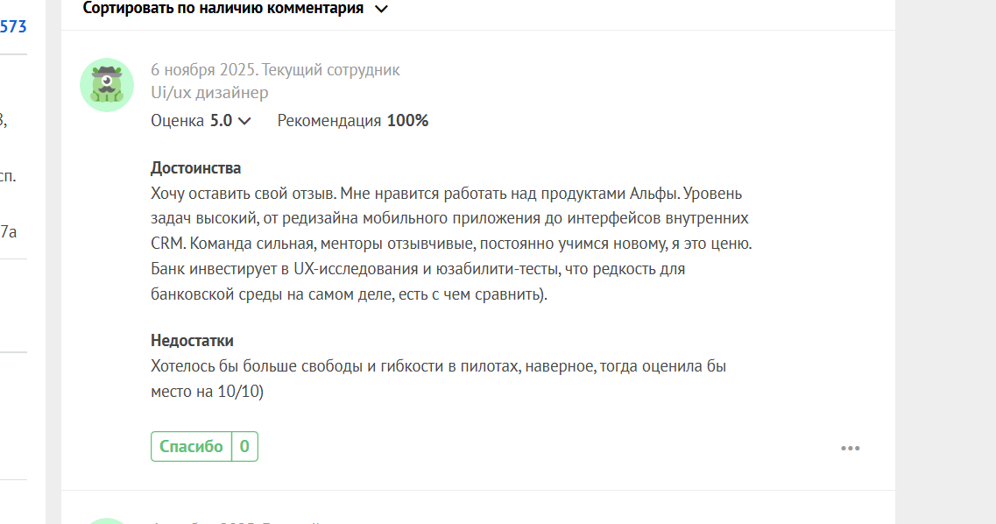Open the three-dot review options menu
Viewport: 996px width, 524px height.
[850, 448]
